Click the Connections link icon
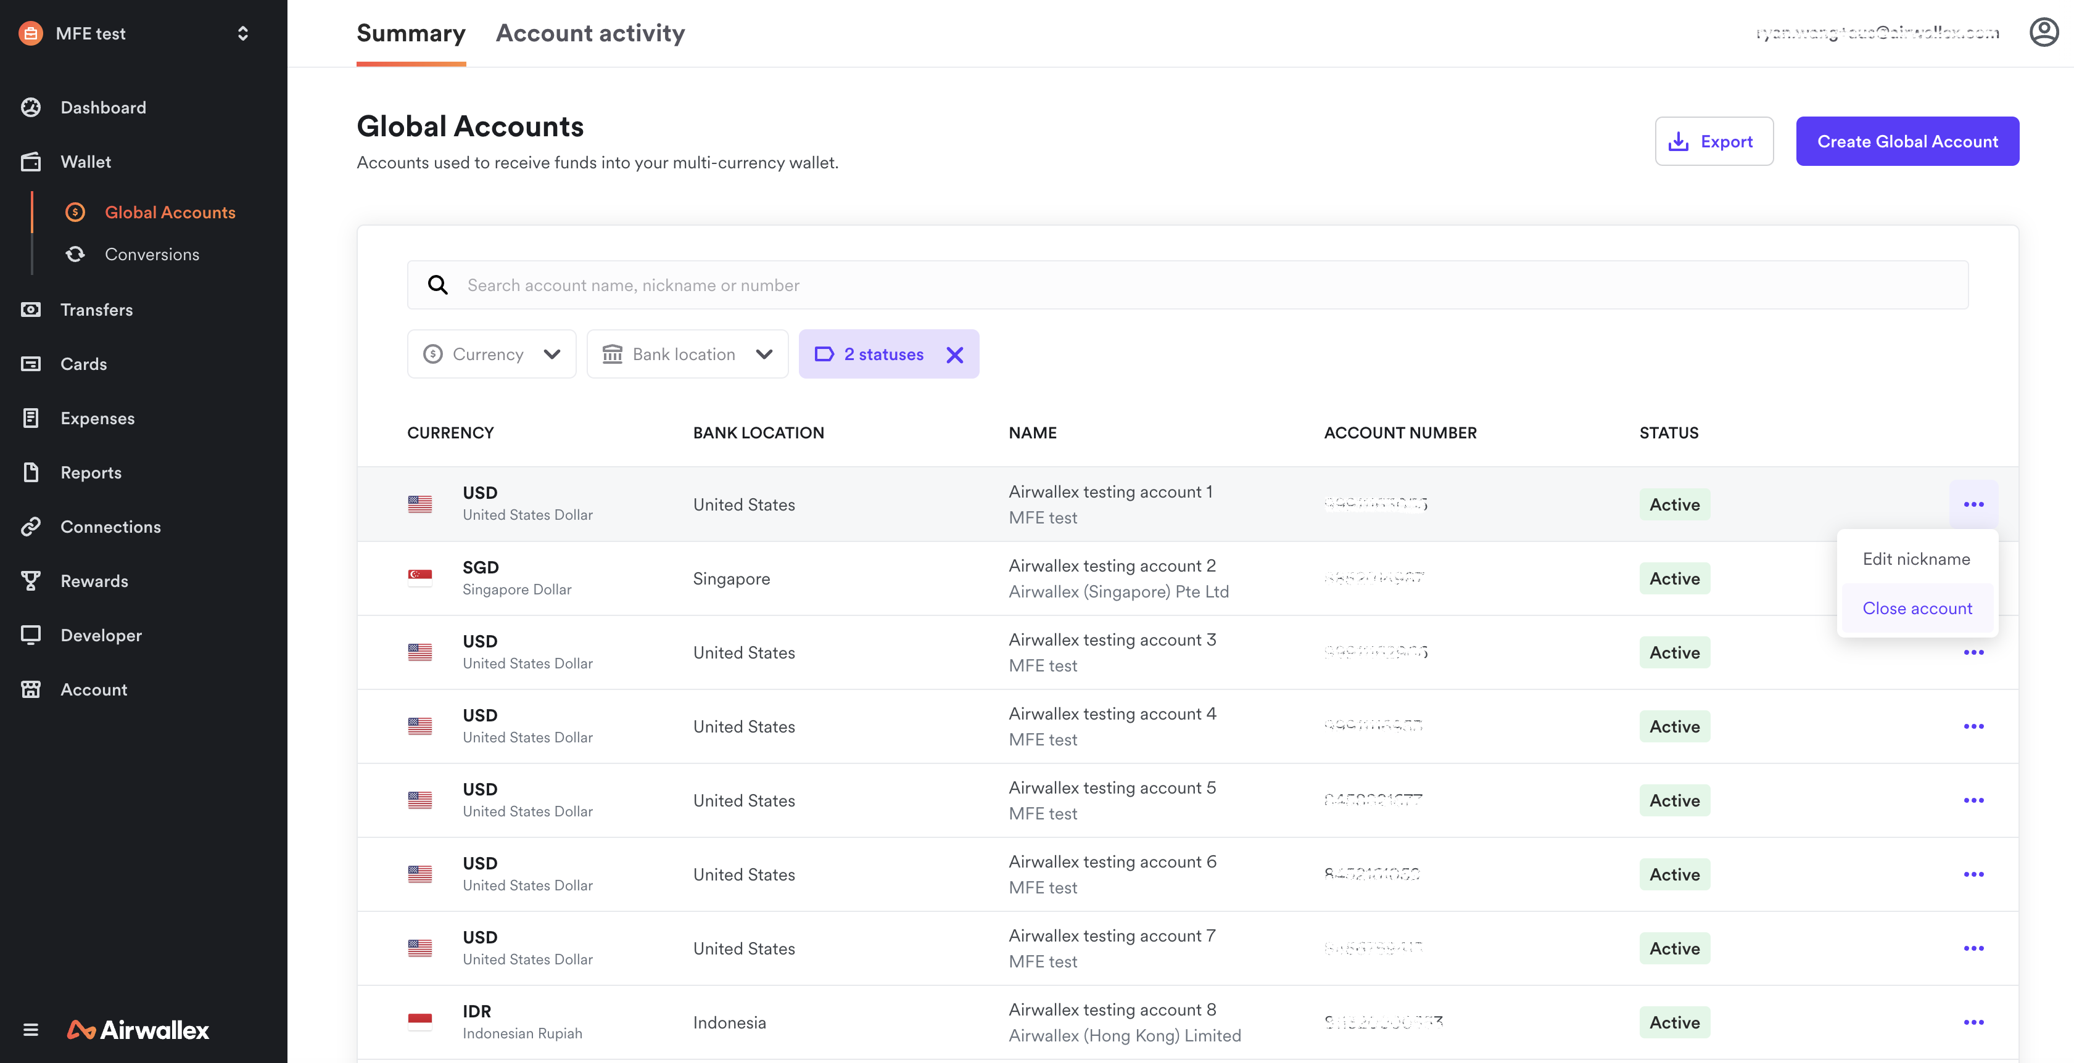Viewport: 2074px width, 1063px height. click(x=31, y=527)
